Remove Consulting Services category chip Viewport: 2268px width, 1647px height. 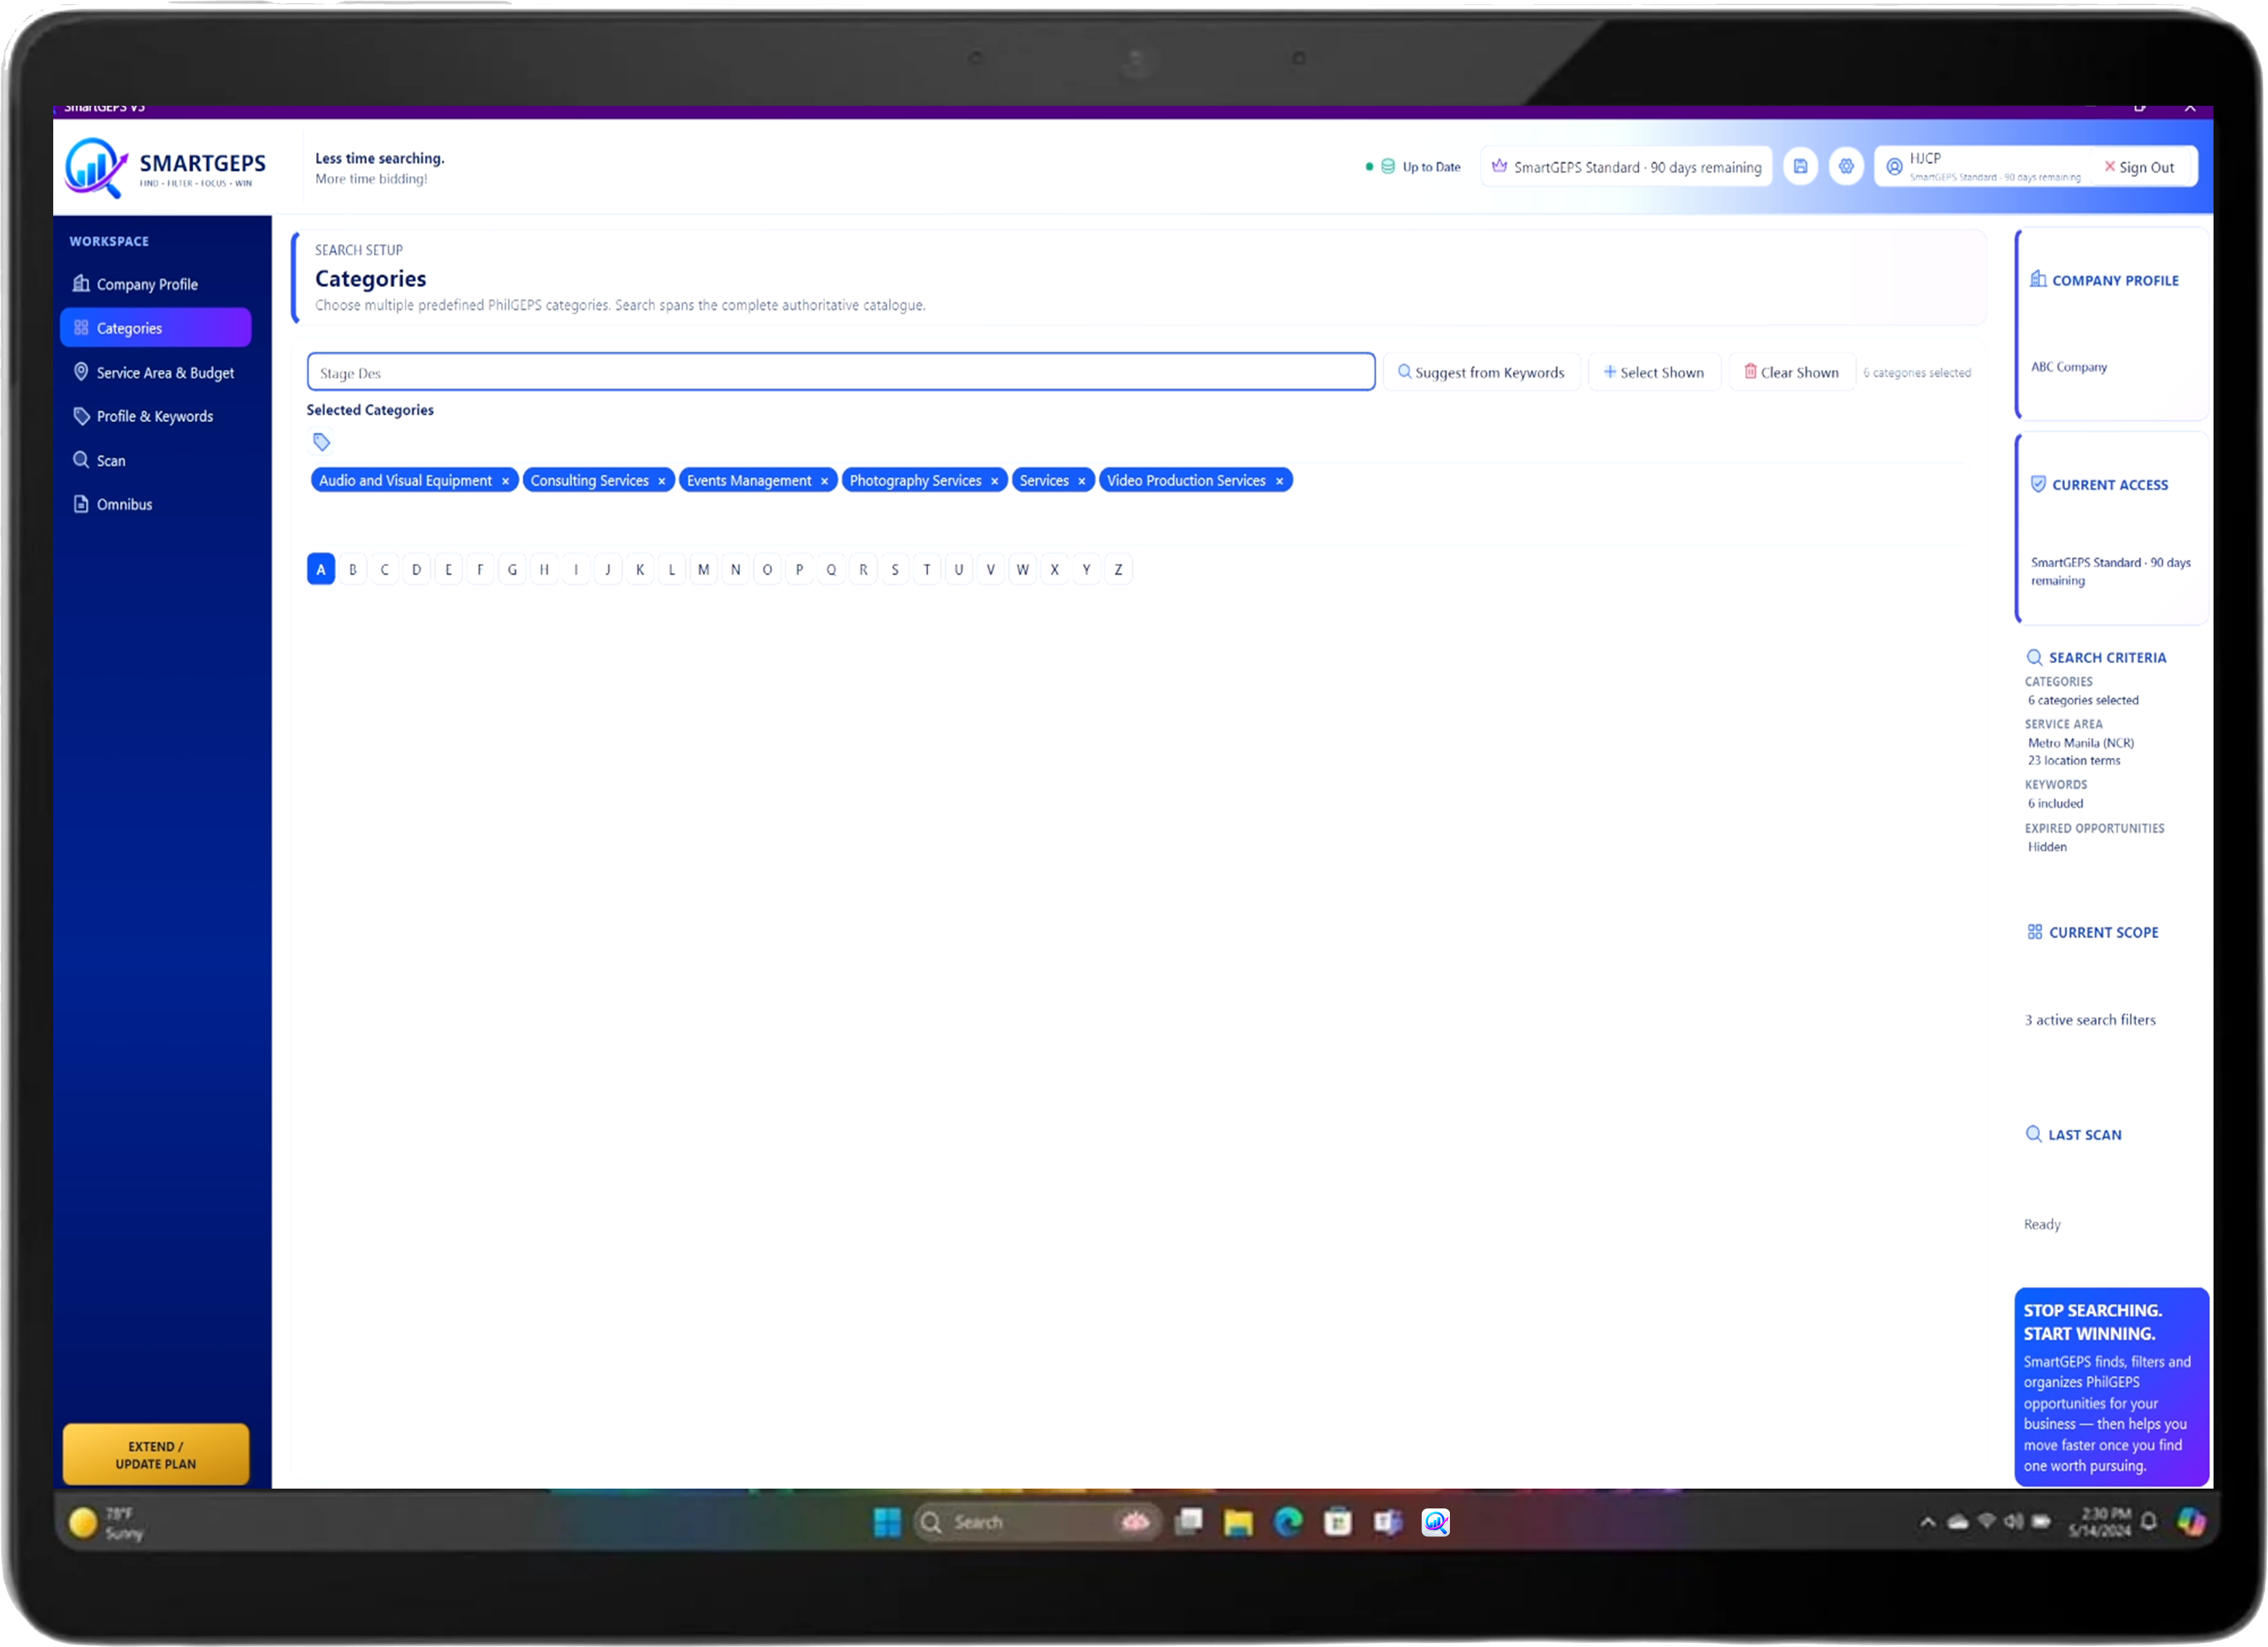(x=662, y=481)
